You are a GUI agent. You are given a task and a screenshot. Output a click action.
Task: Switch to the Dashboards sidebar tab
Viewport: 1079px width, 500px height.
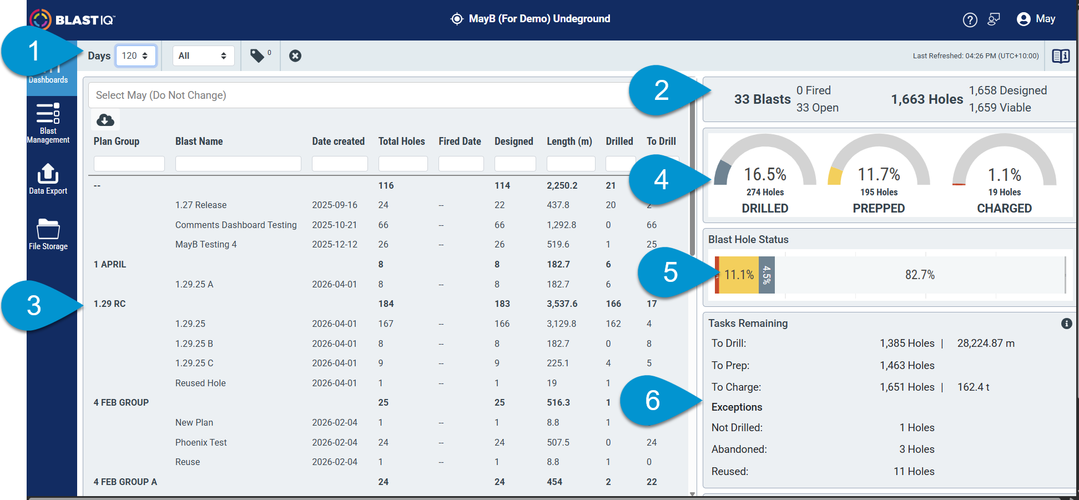[48, 74]
